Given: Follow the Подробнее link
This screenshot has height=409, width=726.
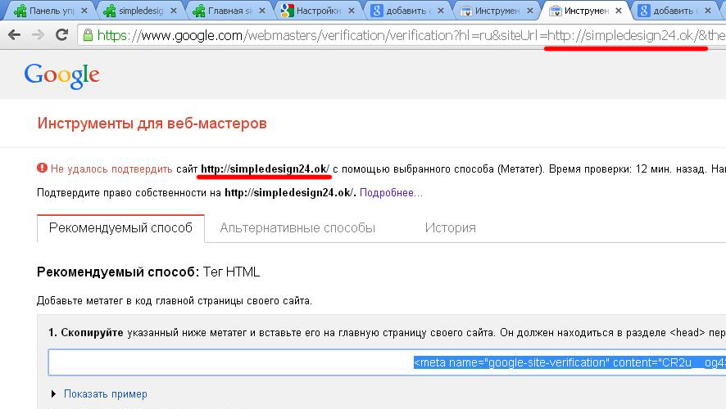Looking at the screenshot, I should click(391, 193).
